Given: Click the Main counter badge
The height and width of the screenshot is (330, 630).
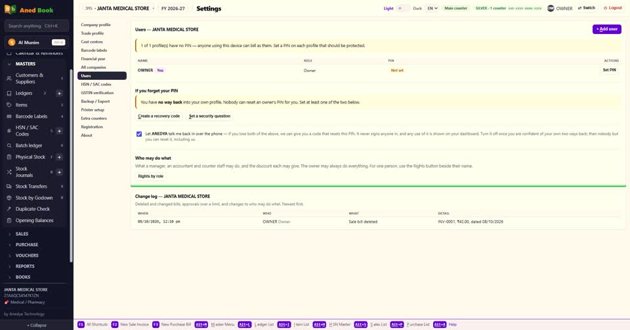Looking at the screenshot, I should coord(455,8).
